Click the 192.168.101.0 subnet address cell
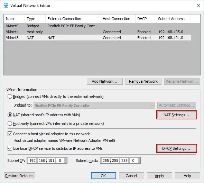 [x=171, y=38]
